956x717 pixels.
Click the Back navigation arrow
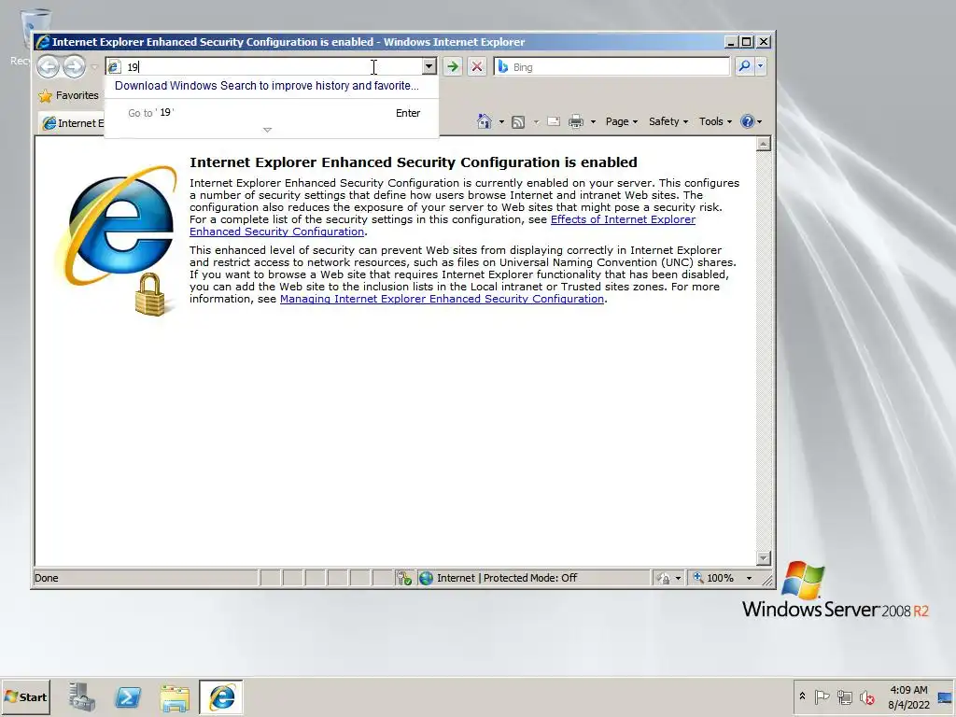click(x=49, y=66)
